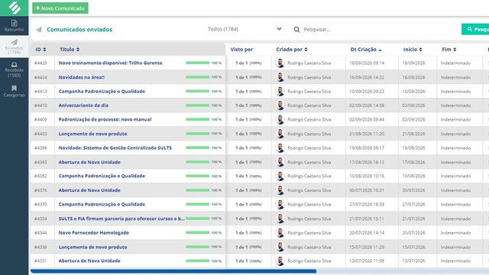Click ID cell #4424
The height and width of the screenshot is (275, 489).
[x=40, y=77]
